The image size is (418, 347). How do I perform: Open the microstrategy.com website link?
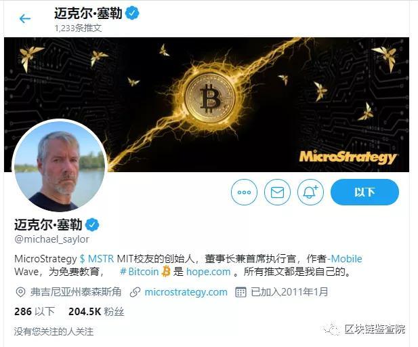tap(186, 292)
